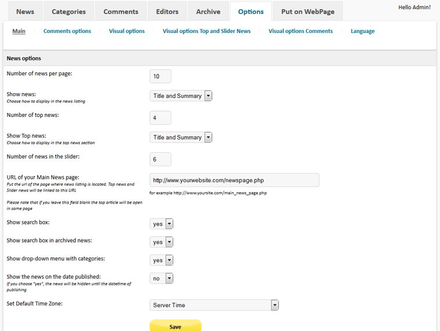Open the categories drop-down menu setting dropdown
440x331 pixels.
pyautogui.click(x=162, y=260)
